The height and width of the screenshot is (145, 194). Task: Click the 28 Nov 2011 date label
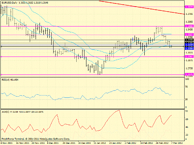click(38, 143)
